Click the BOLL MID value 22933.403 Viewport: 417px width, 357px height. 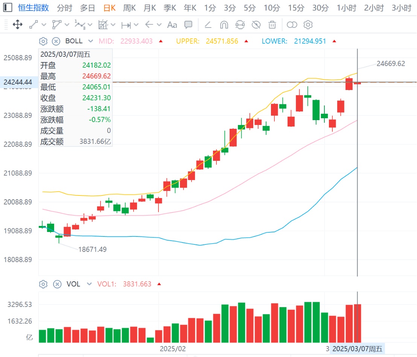[x=137, y=41]
